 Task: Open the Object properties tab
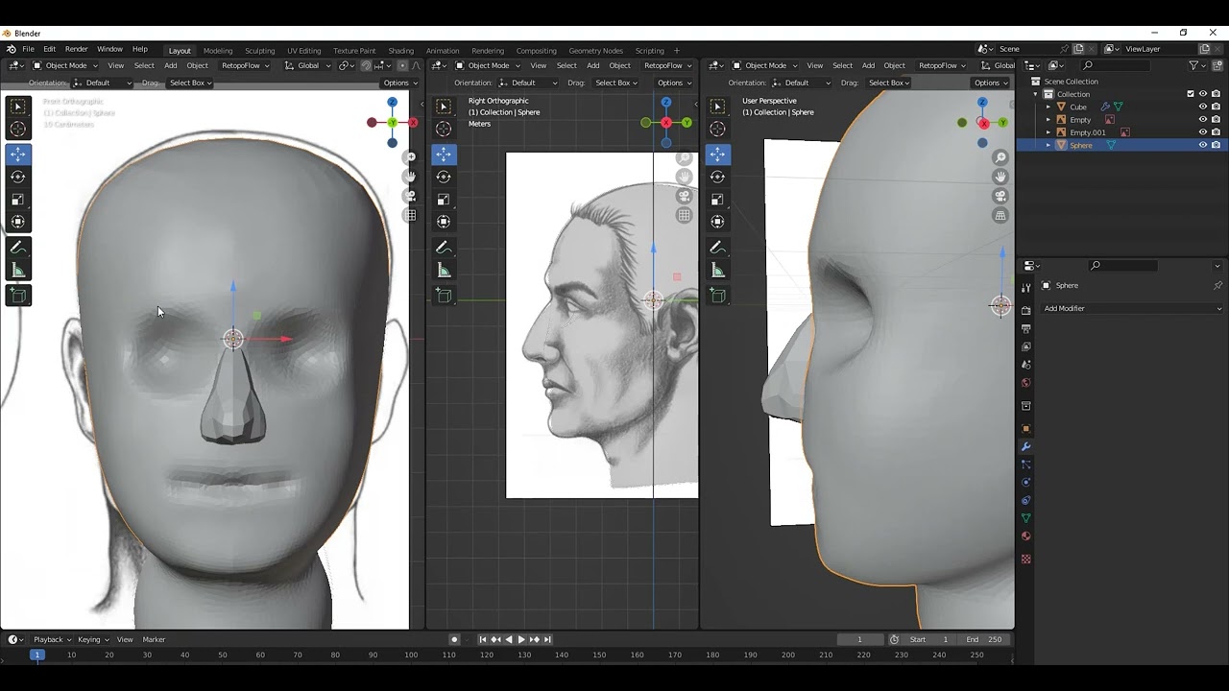(1025, 428)
